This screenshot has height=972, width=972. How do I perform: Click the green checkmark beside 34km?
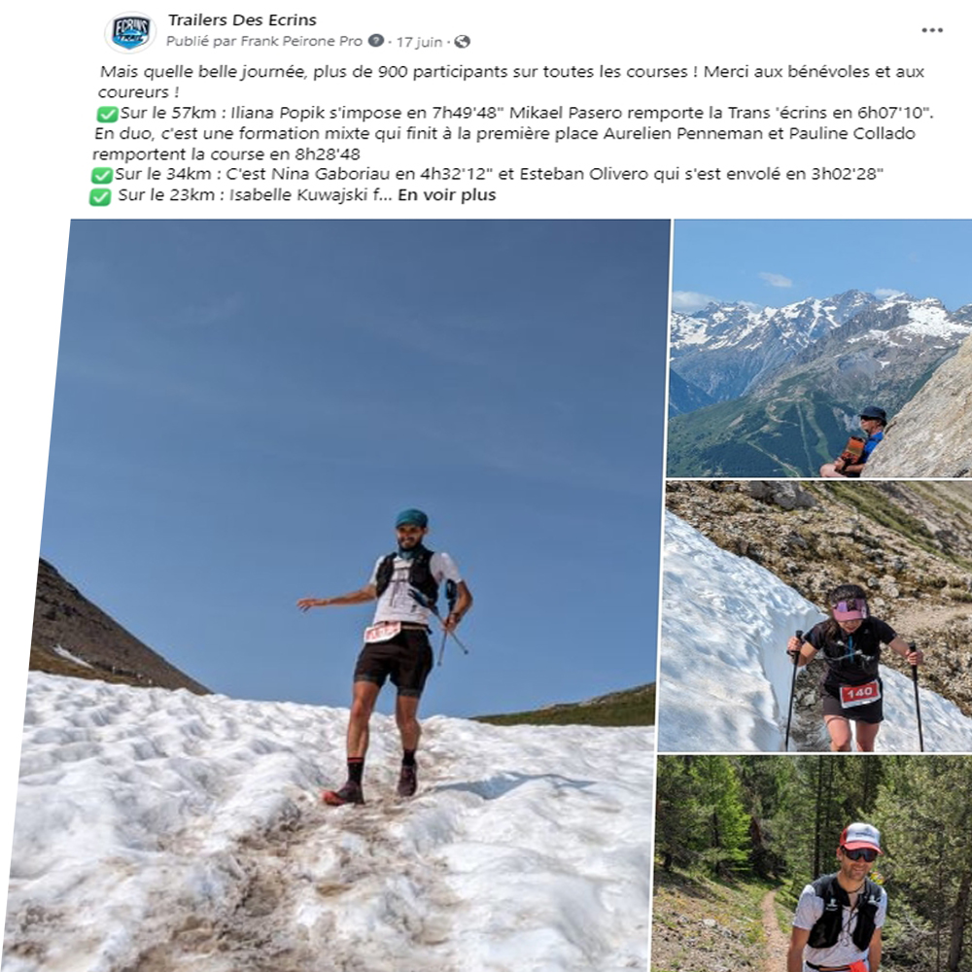pyautogui.click(x=102, y=175)
